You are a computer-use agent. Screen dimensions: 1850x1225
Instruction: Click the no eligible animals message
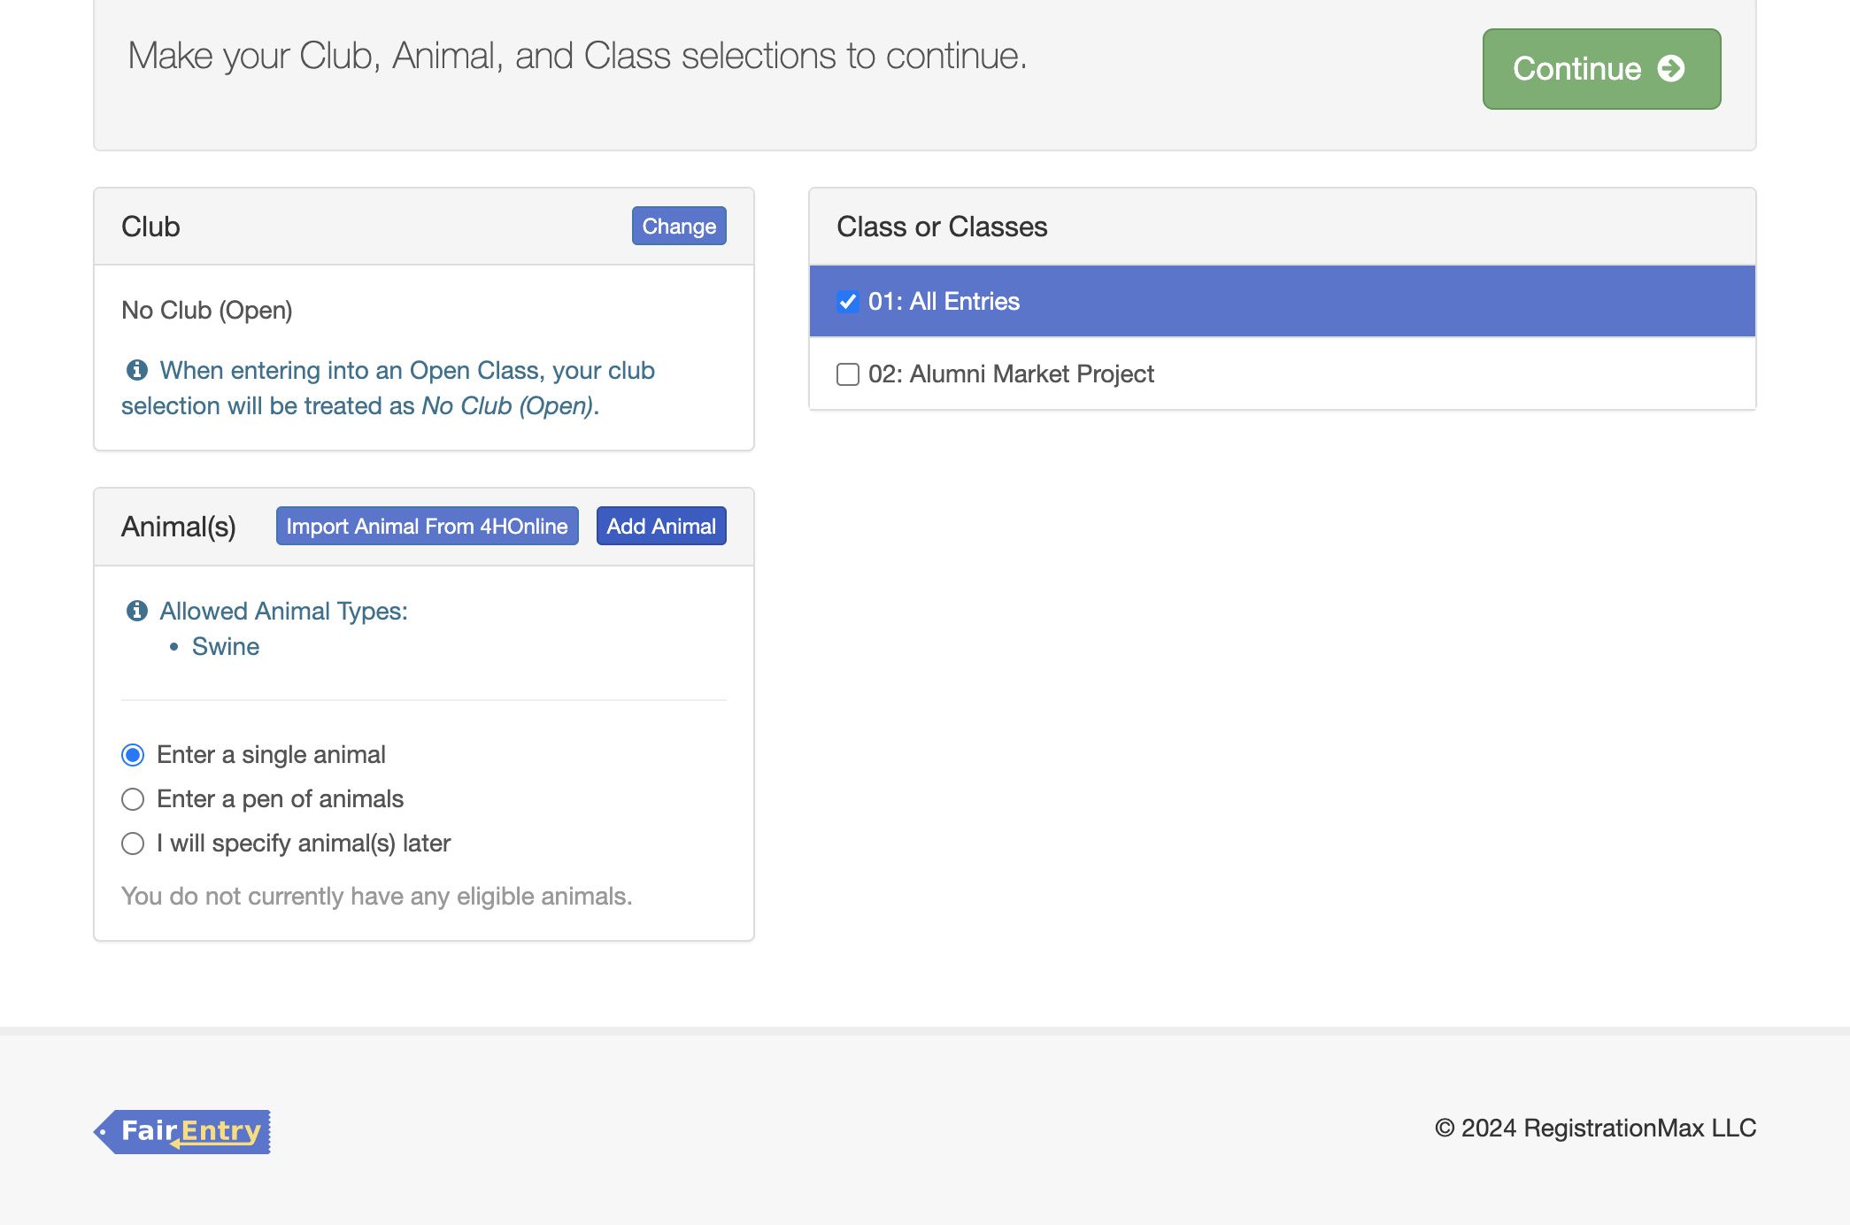coord(377,897)
